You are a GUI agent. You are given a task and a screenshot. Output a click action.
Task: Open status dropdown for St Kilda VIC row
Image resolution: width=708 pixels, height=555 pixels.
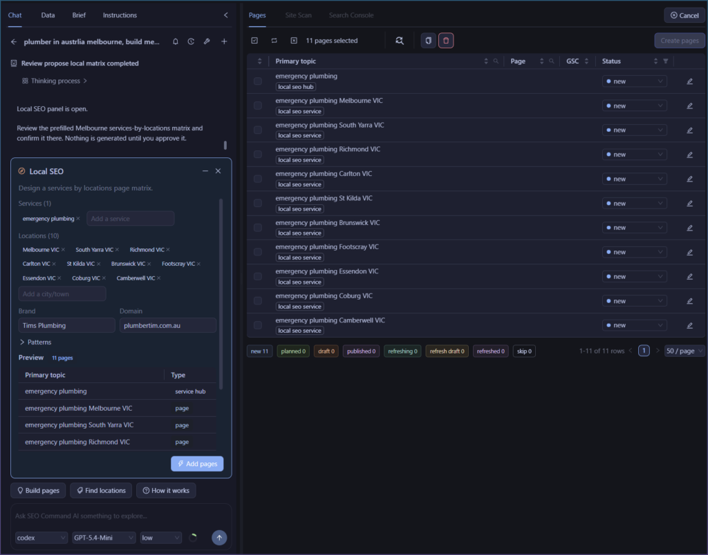tap(635, 204)
